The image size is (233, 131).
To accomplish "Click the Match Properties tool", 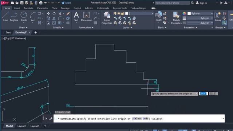I will tap(176, 18).
